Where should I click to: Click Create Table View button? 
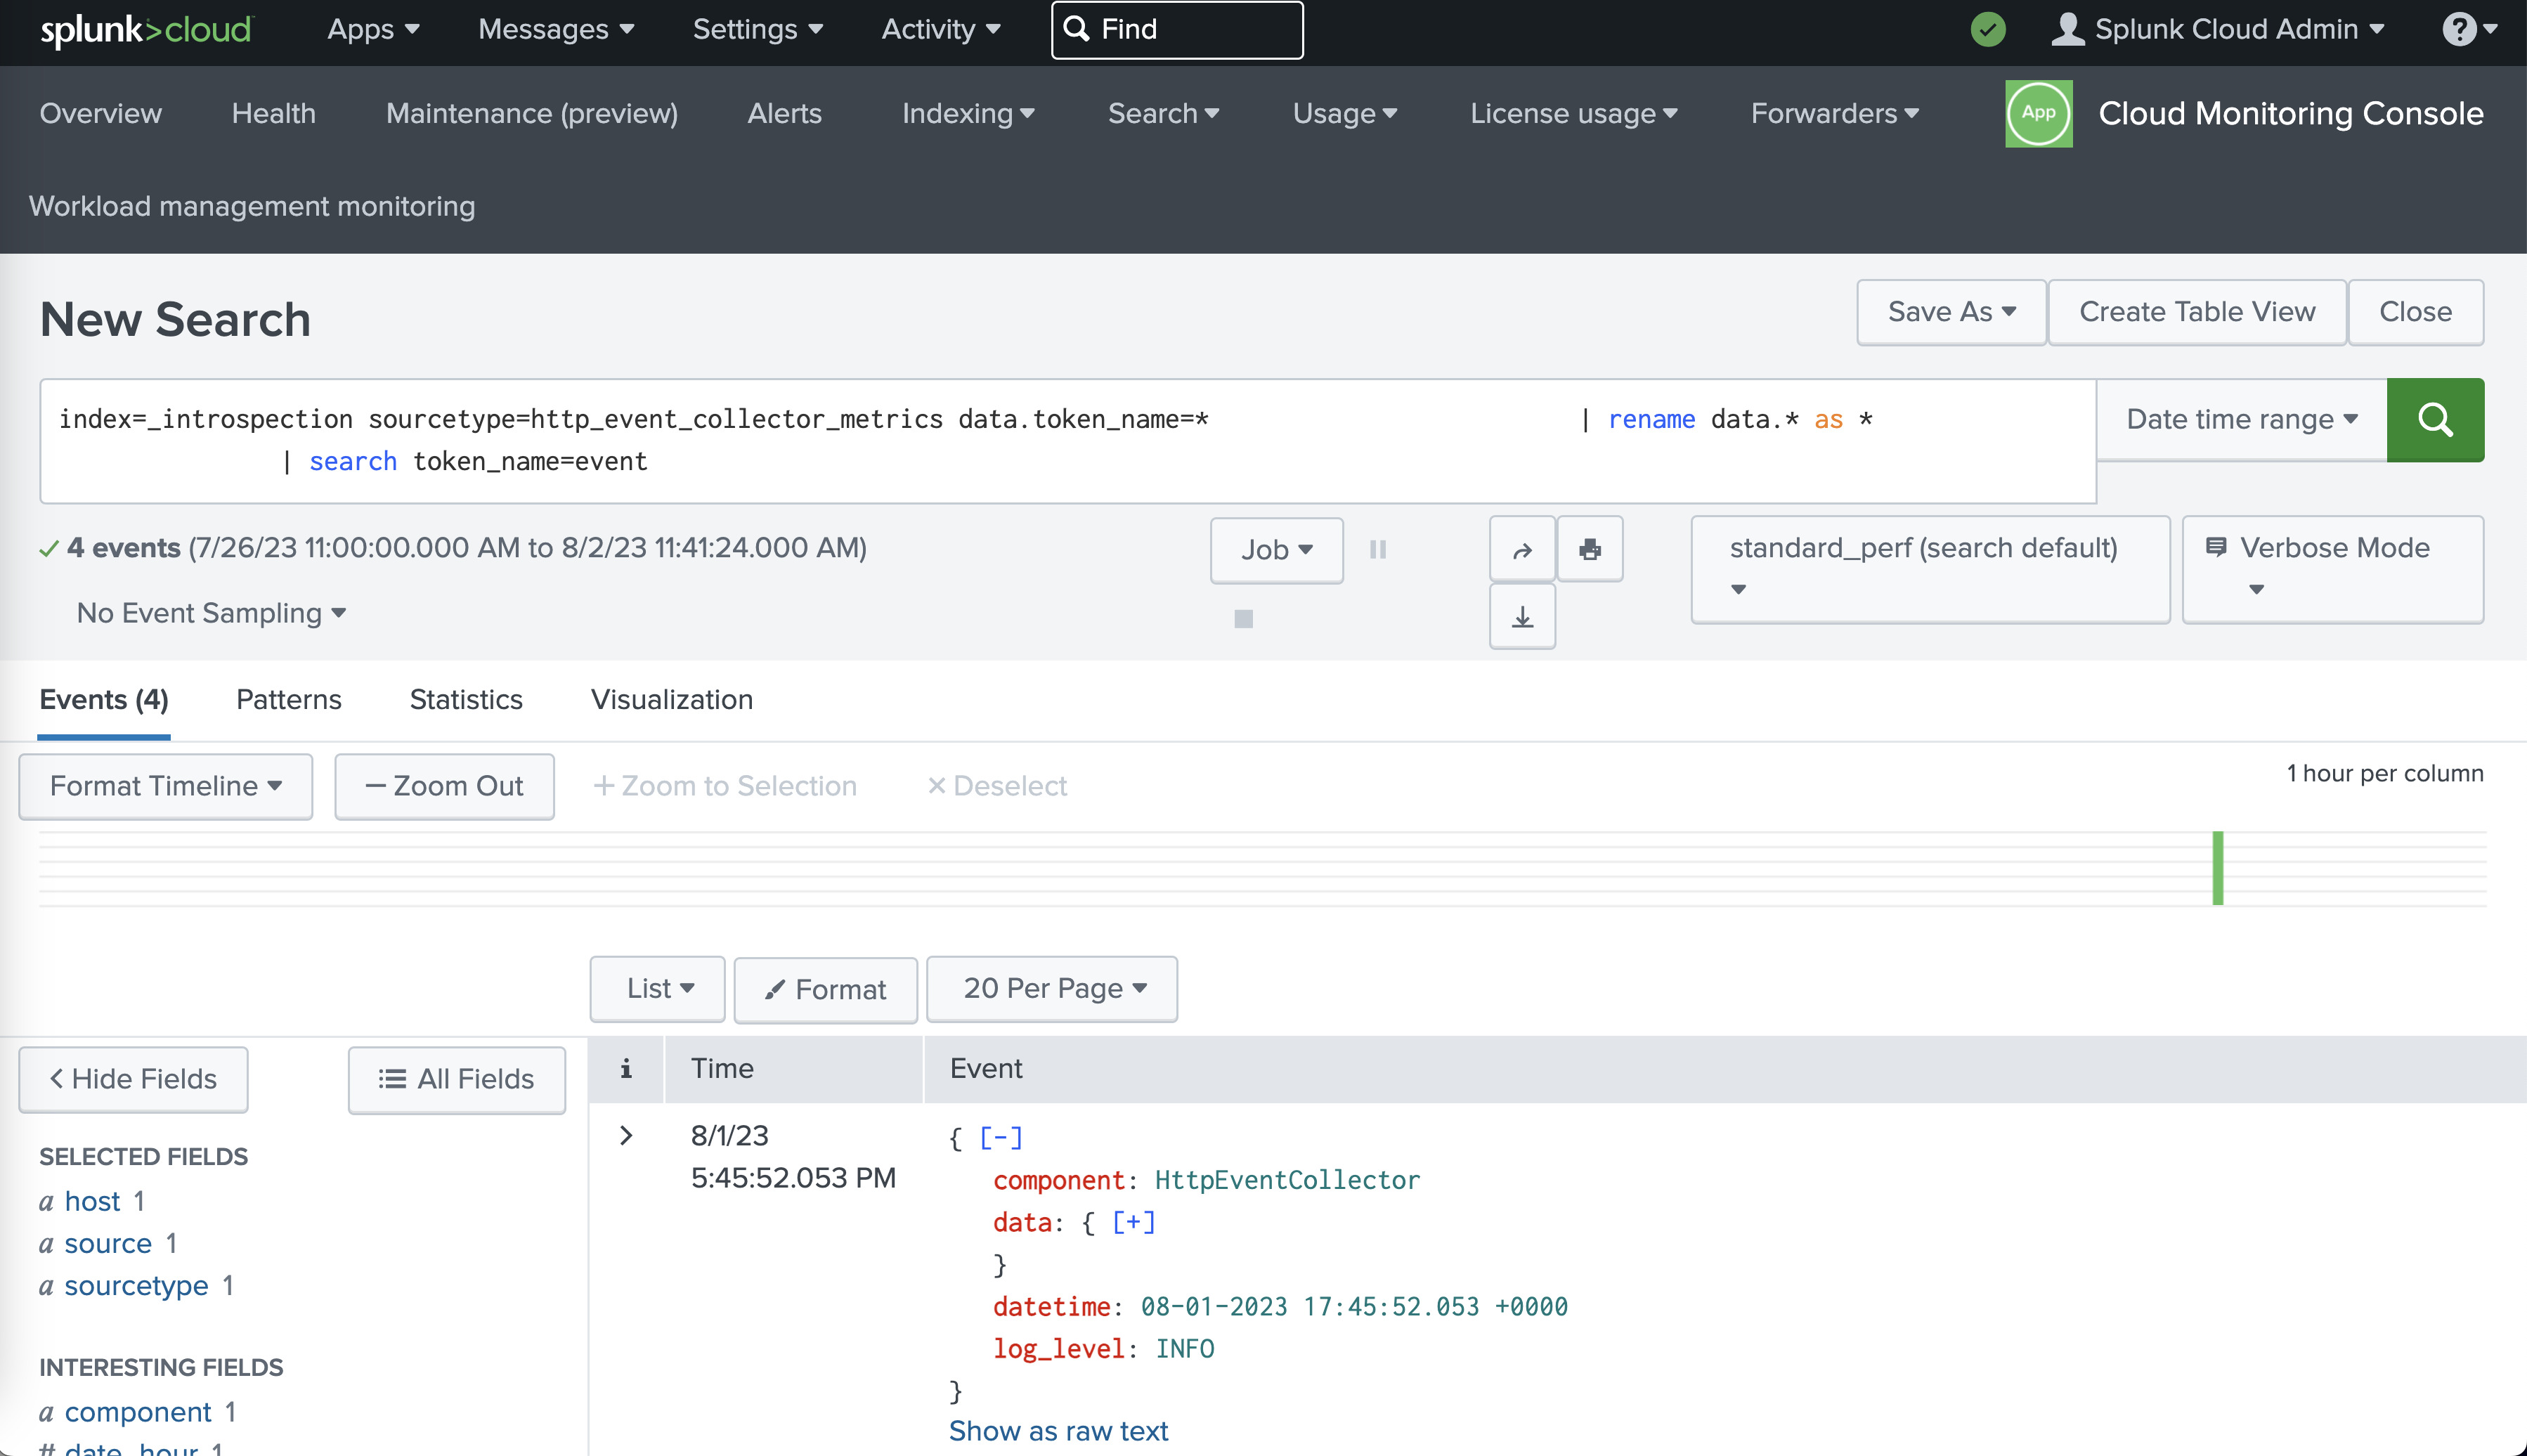tap(2197, 312)
